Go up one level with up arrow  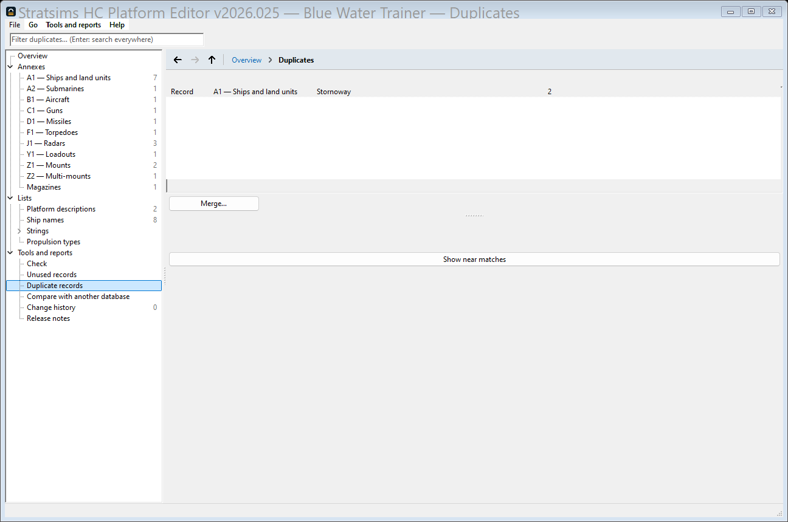[212, 60]
